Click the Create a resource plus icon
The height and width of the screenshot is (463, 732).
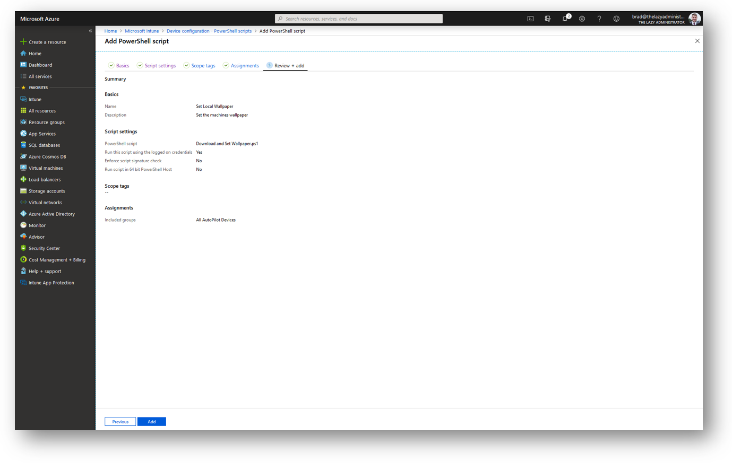click(x=23, y=42)
